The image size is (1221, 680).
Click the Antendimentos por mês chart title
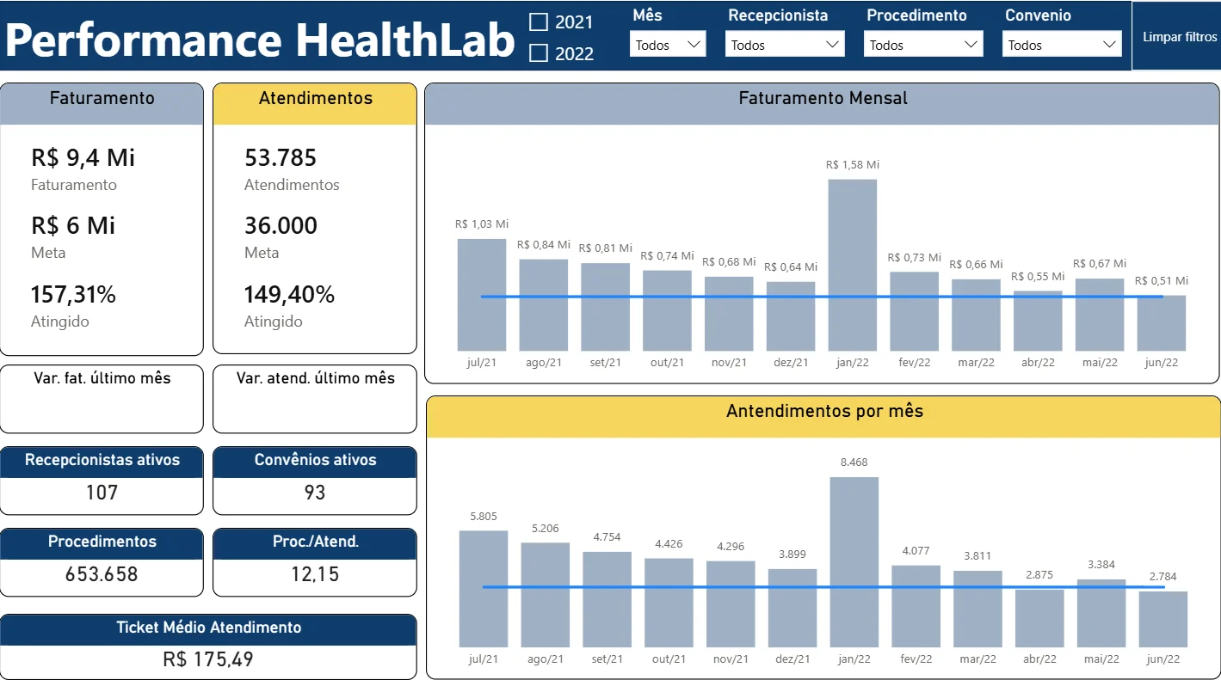click(x=824, y=411)
